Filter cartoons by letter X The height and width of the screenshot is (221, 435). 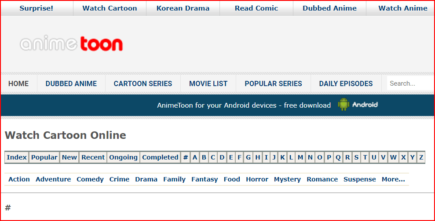(403, 157)
